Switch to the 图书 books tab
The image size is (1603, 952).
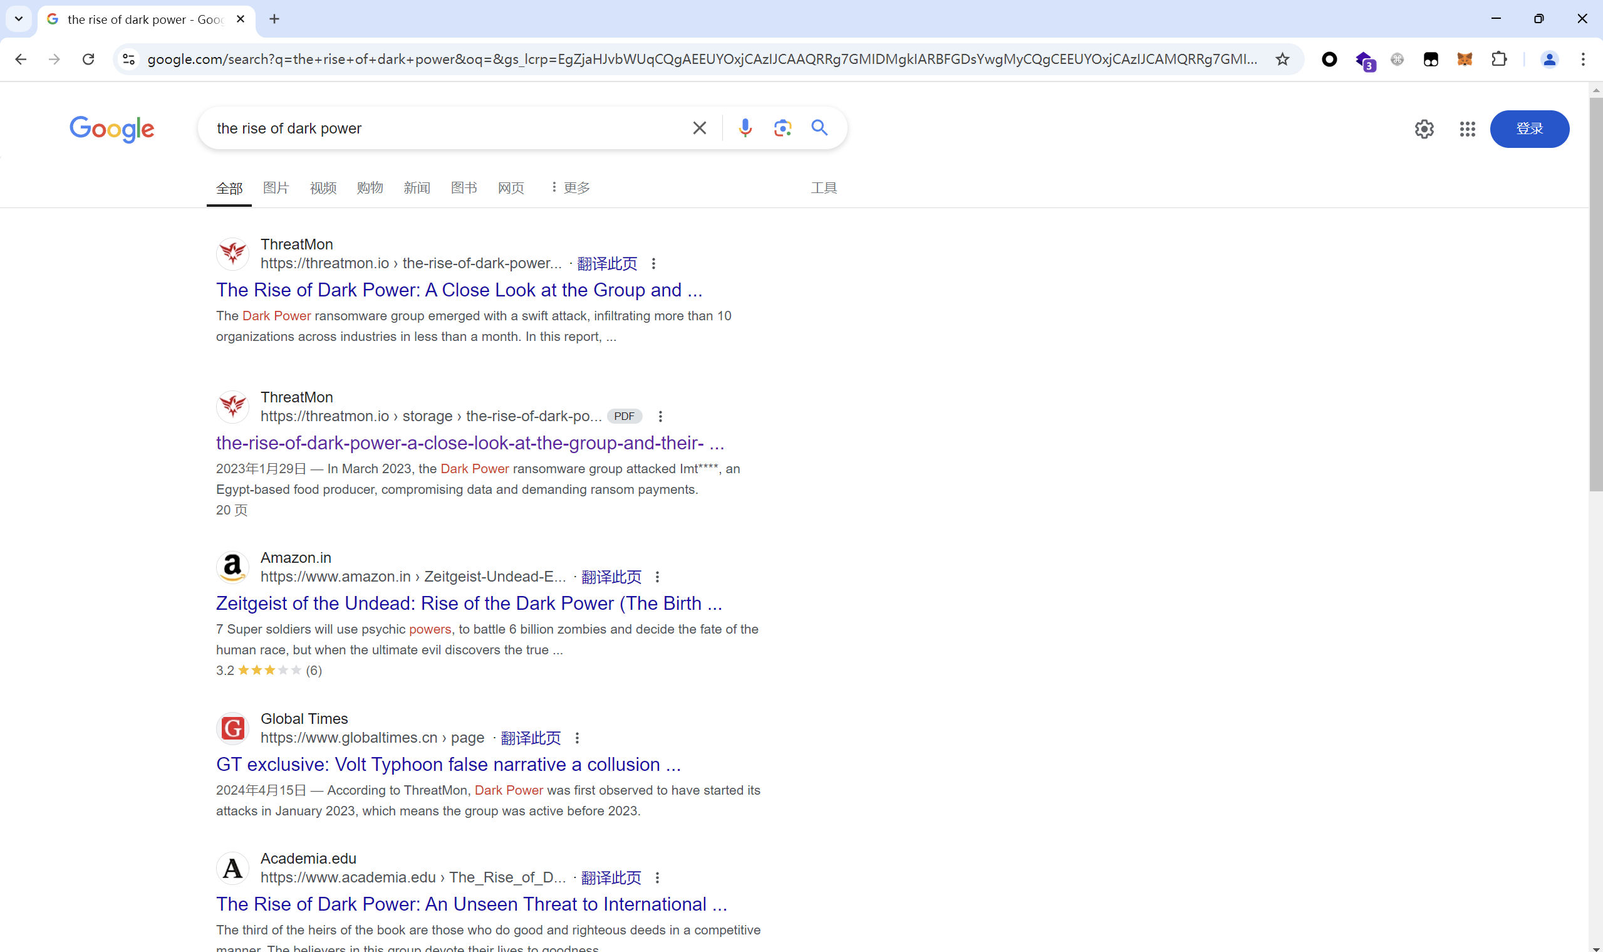point(464,188)
